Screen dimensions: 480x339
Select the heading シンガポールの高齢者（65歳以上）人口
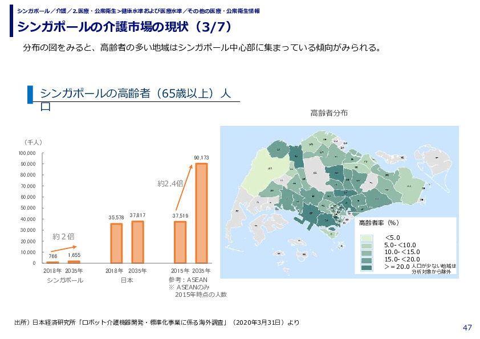click(x=136, y=99)
